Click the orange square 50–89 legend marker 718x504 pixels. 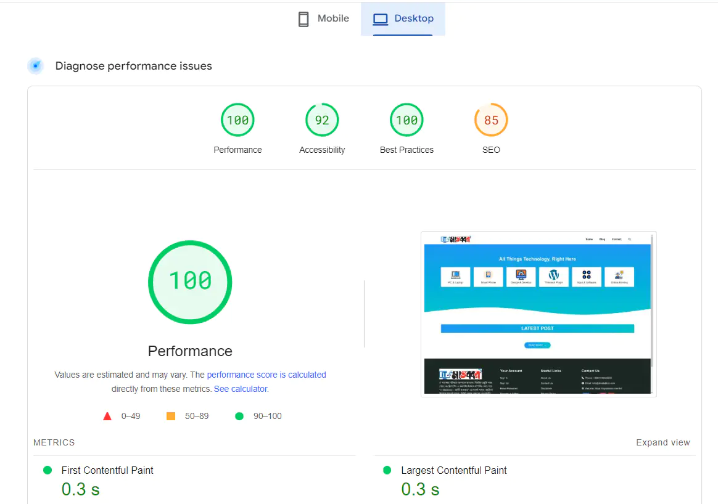(171, 416)
